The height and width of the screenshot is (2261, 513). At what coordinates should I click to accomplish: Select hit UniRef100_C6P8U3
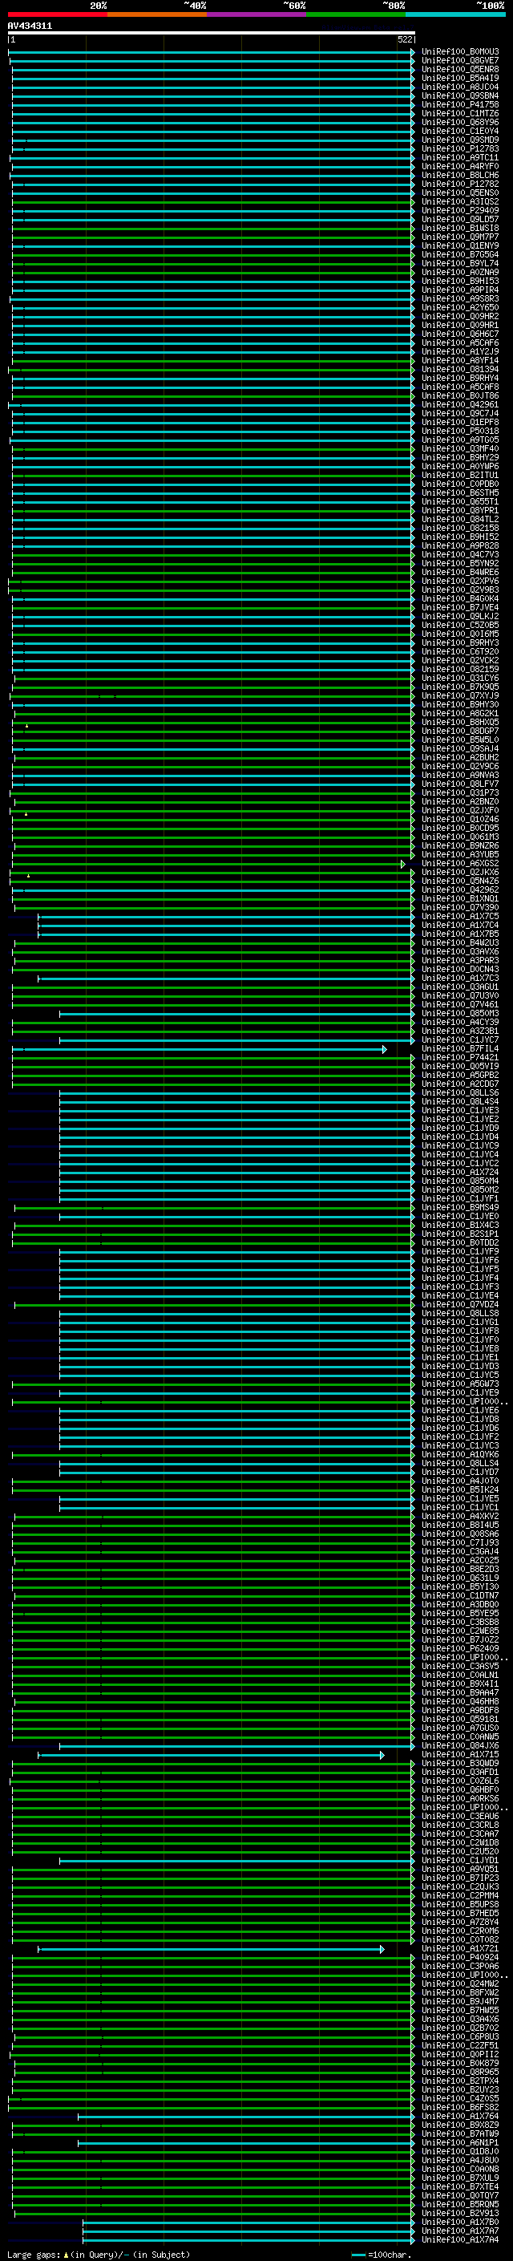[x=459, y=2037]
